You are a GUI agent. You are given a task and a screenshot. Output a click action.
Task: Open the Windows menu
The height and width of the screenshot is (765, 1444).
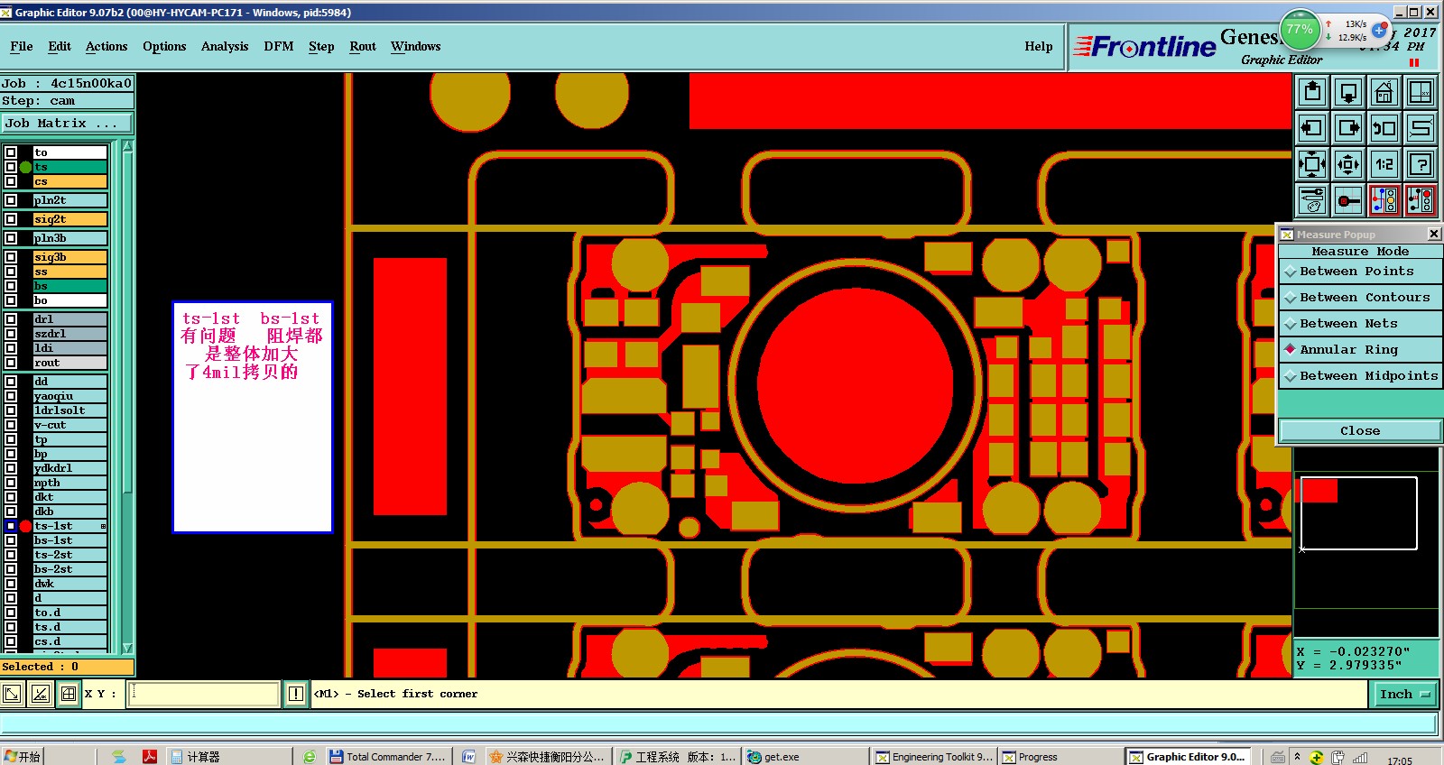(x=416, y=47)
